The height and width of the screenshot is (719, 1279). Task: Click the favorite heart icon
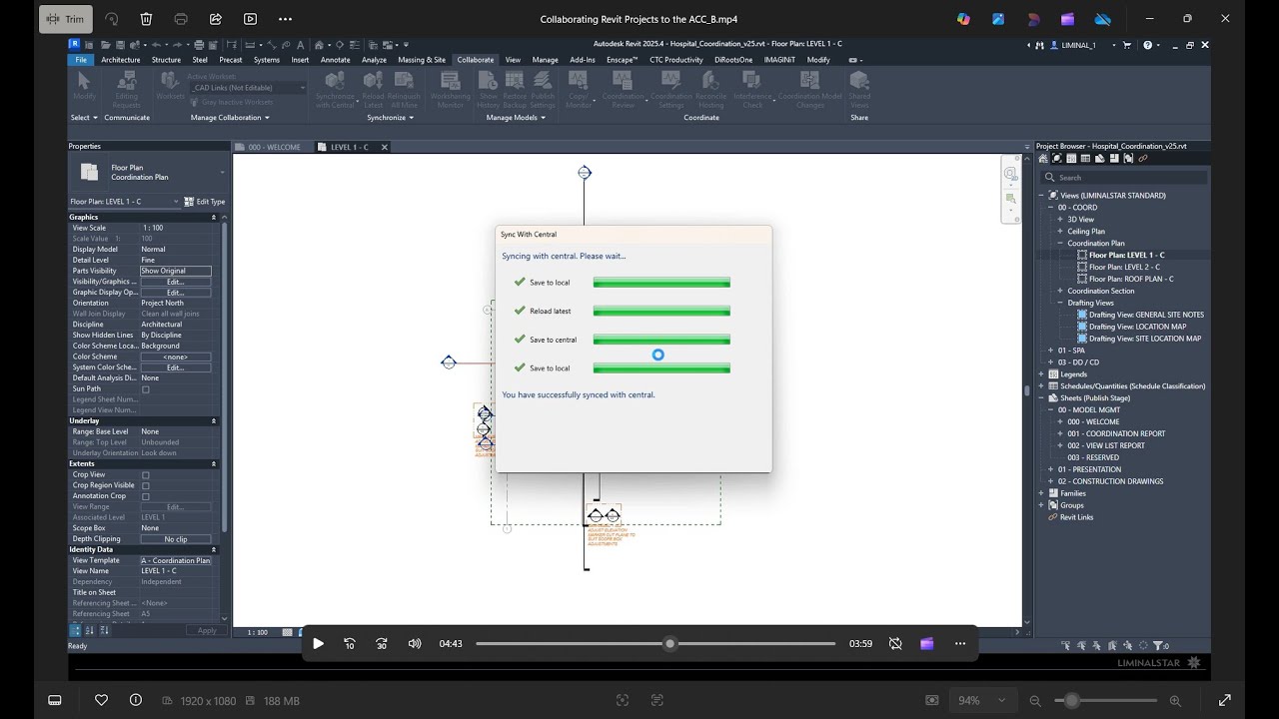click(x=101, y=700)
